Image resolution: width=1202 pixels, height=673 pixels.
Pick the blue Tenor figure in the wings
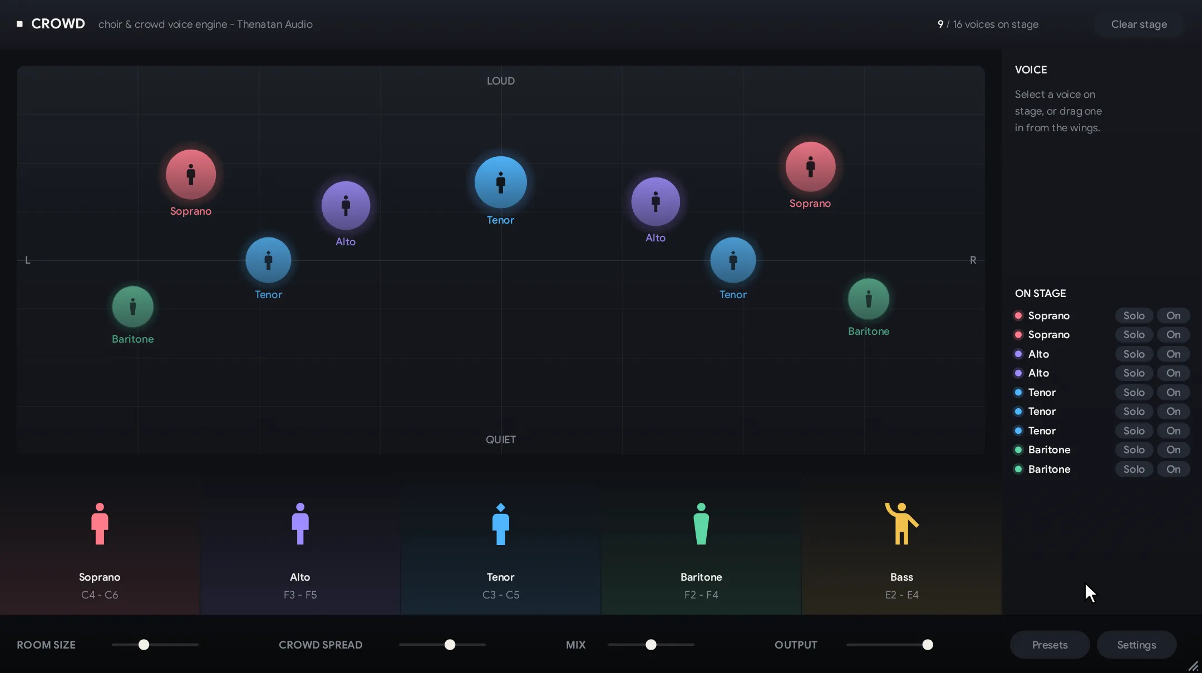point(501,524)
